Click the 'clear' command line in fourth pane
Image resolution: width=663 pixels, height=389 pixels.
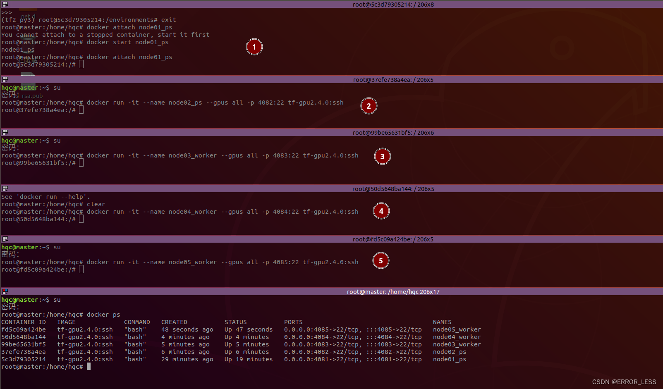pyautogui.click(x=53, y=204)
